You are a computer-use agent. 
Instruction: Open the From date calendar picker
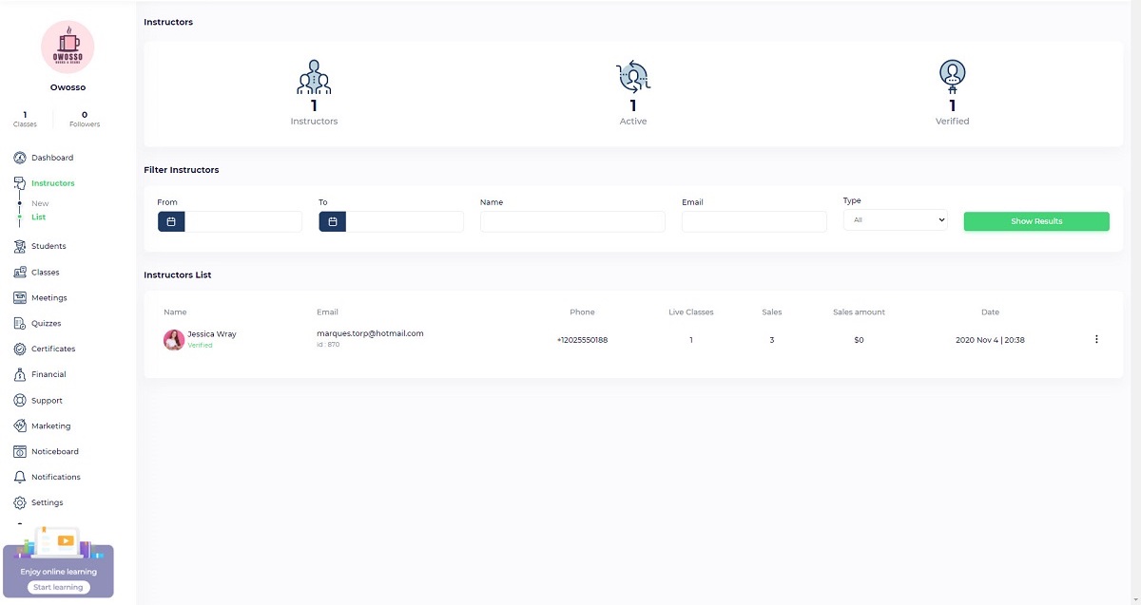click(171, 221)
